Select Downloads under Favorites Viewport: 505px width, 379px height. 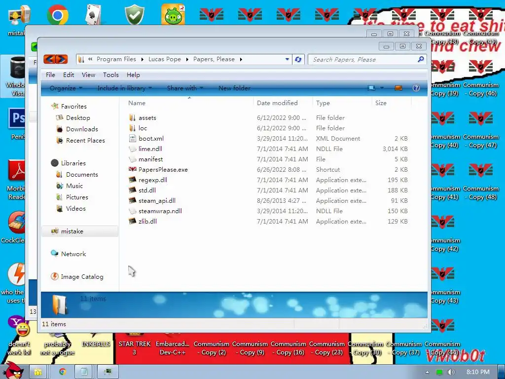click(82, 129)
